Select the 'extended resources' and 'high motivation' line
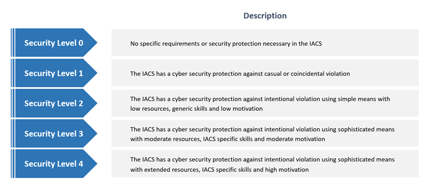The image size is (427, 195). pos(219,169)
